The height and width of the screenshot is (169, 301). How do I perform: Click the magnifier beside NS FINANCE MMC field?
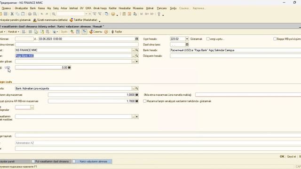click(x=137, y=50)
